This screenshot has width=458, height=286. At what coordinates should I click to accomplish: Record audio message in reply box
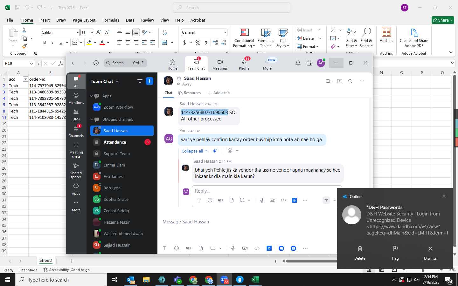coord(262,200)
